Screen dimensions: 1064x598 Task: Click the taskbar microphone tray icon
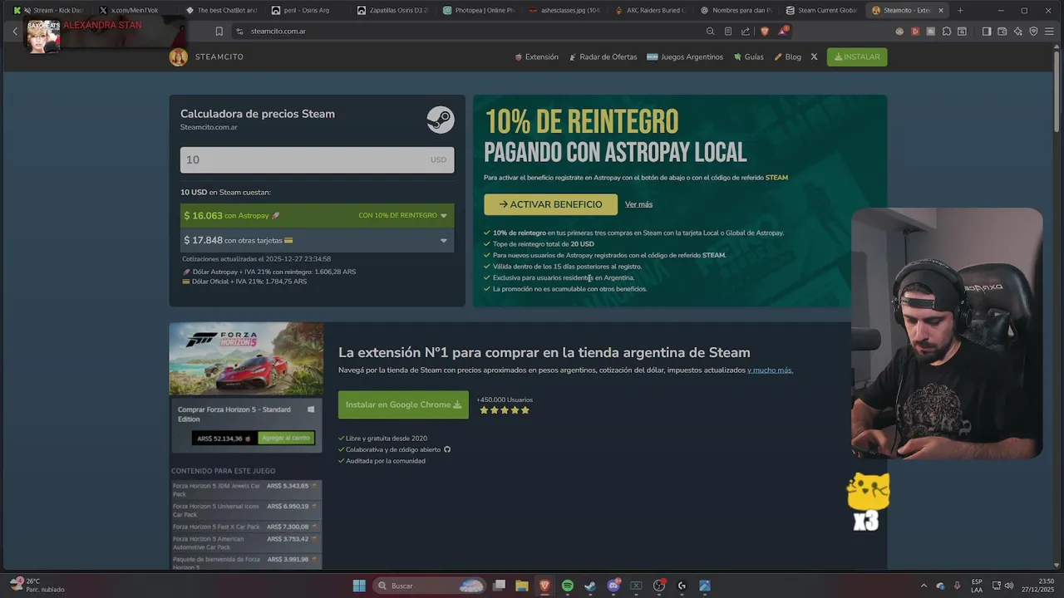957,586
